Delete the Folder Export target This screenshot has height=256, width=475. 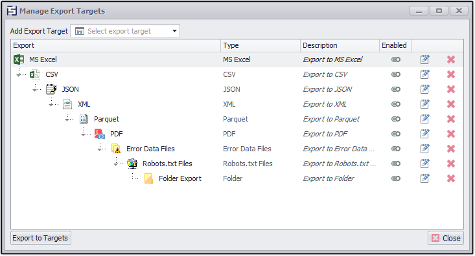point(451,178)
